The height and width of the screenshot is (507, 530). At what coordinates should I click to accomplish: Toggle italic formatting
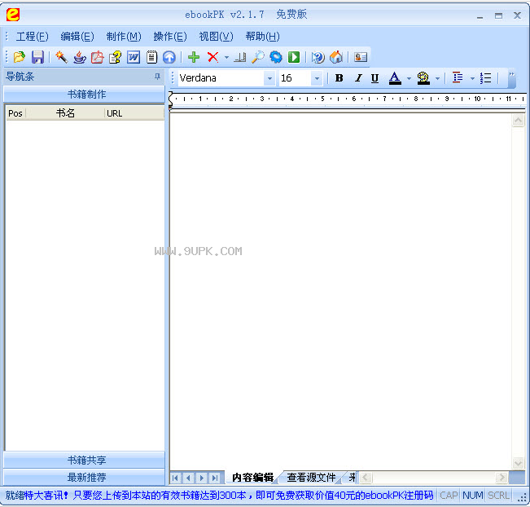[358, 78]
